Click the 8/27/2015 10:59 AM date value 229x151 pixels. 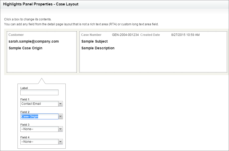[185, 35]
